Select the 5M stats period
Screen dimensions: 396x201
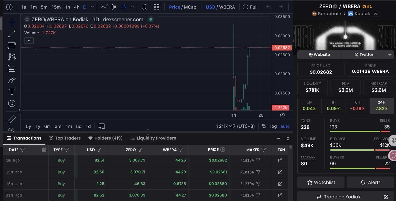point(309,106)
